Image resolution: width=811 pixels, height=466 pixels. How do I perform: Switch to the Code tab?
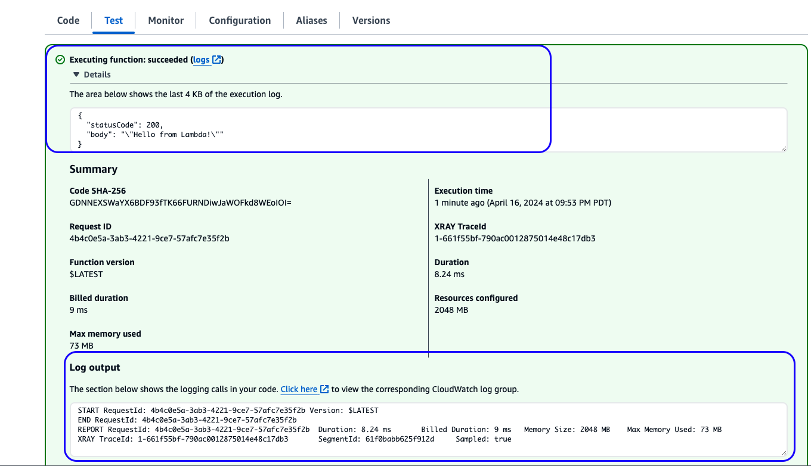(x=68, y=20)
